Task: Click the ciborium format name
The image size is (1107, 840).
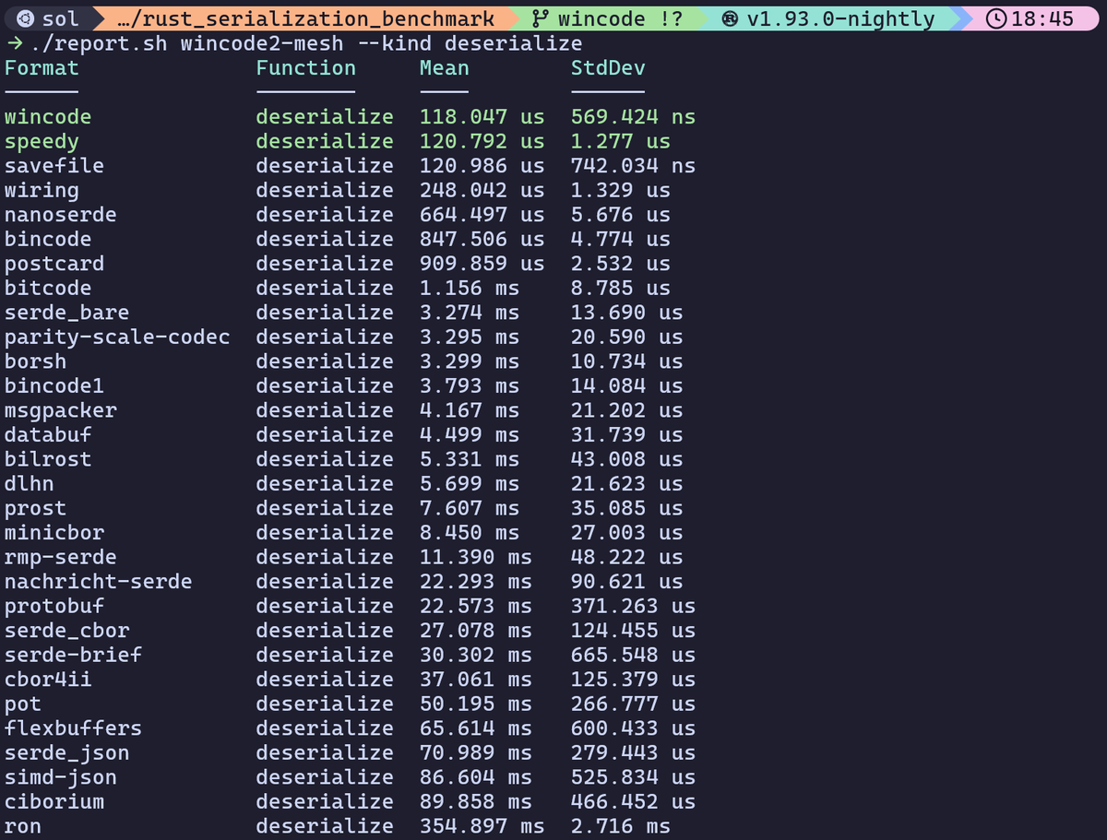Action: coord(54,801)
